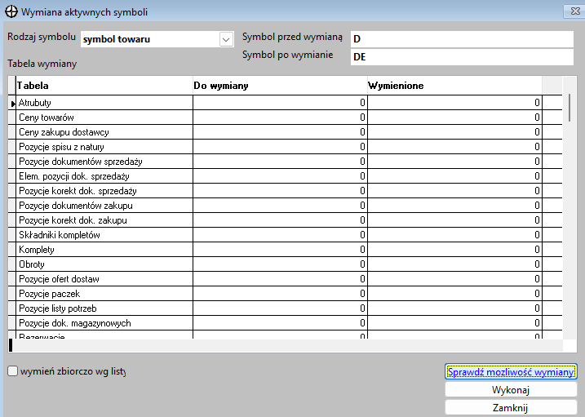Click the 'Wymienione' column header

(x=454, y=86)
